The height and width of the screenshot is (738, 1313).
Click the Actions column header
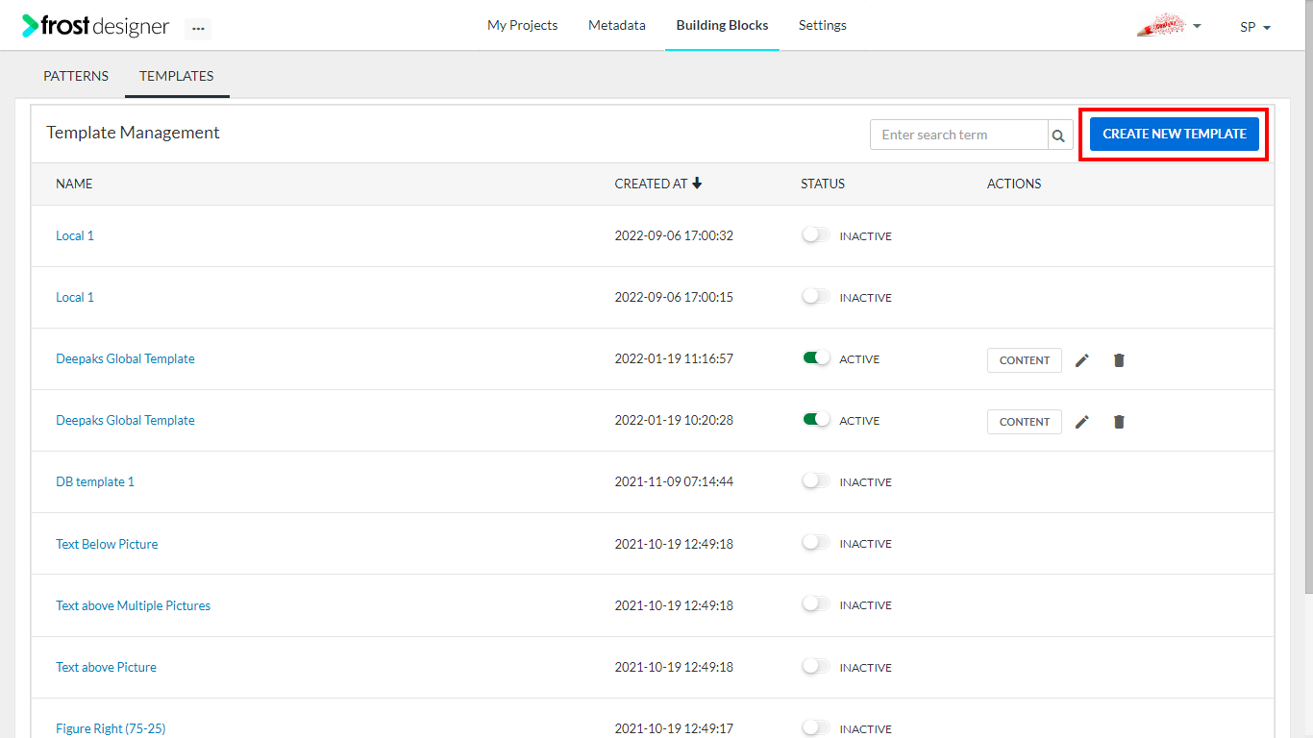pyautogui.click(x=1014, y=184)
